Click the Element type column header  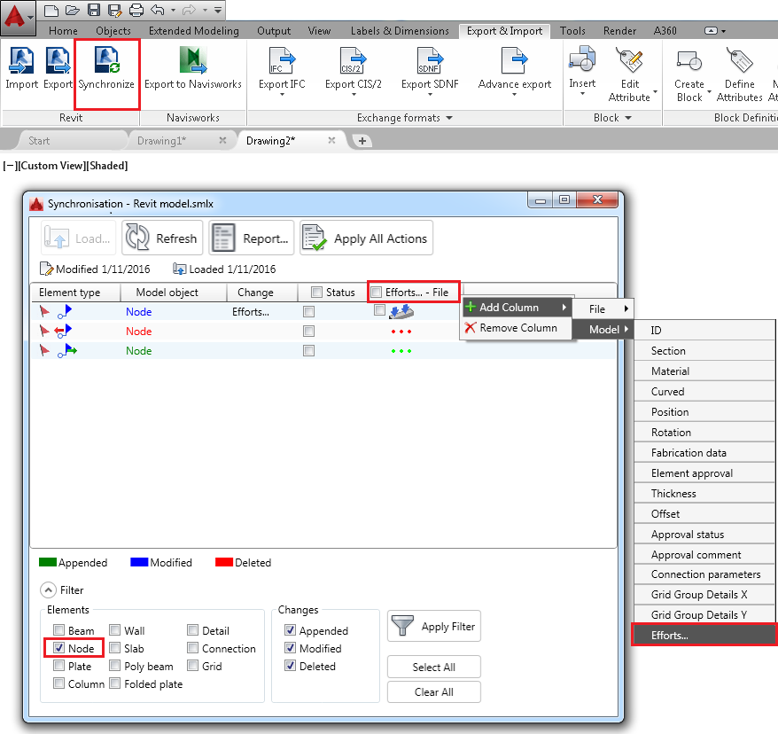coord(76,293)
